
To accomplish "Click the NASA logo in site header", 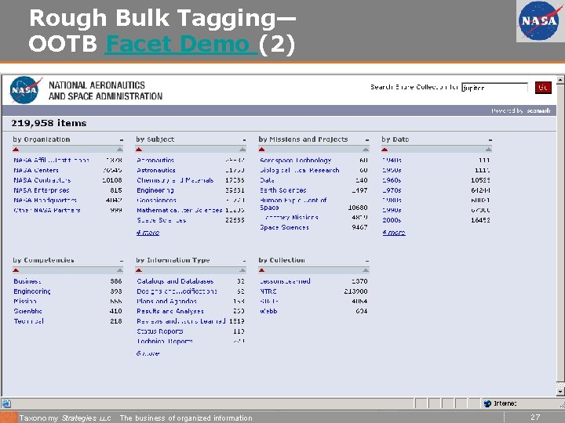I will point(25,90).
